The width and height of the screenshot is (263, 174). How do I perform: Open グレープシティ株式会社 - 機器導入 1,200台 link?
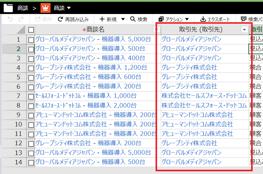coord(91,68)
